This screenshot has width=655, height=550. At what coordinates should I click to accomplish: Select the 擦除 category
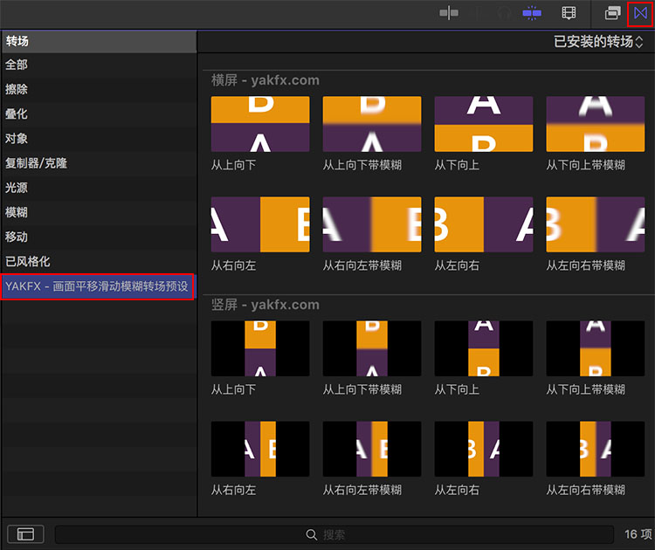(x=99, y=89)
